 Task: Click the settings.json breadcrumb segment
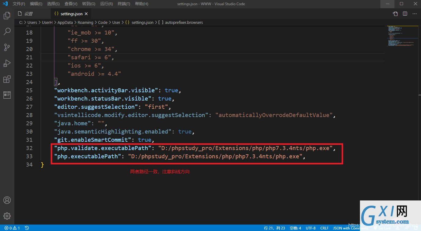(140, 22)
